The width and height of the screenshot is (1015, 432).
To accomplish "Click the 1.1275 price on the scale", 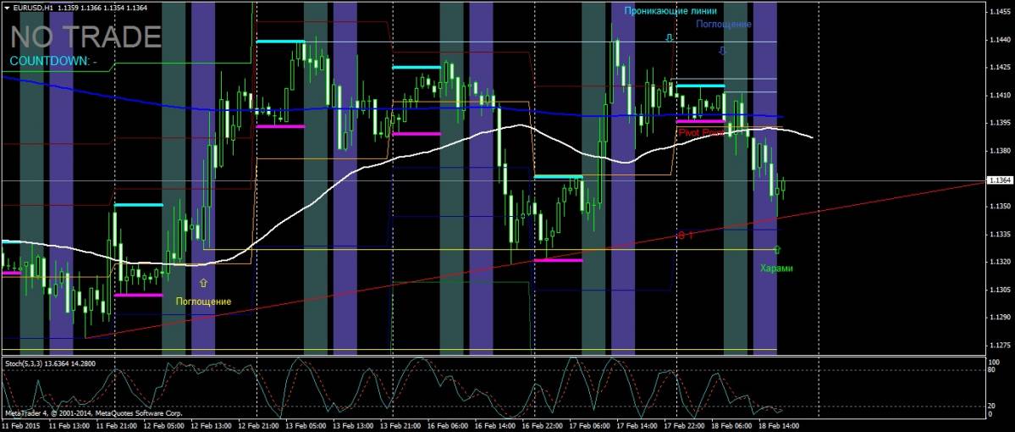I will (1000, 345).
